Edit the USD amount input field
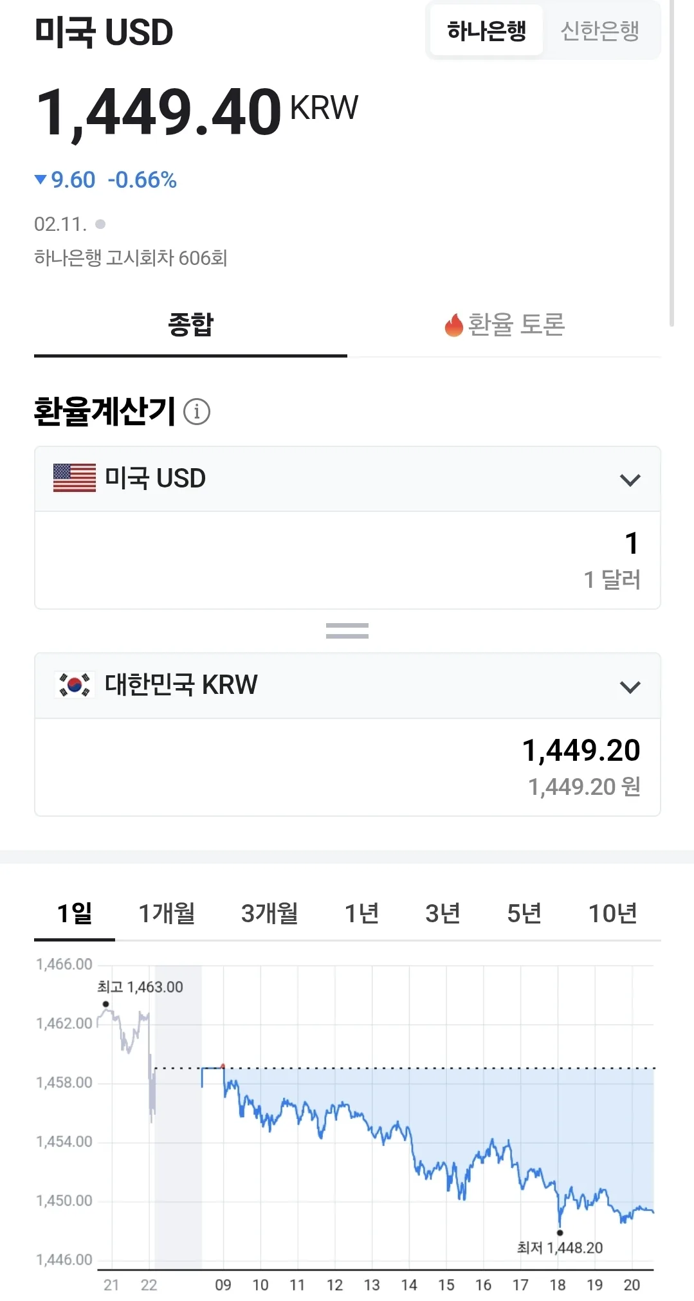Screen dimensions: 694x1301 coord(347,560)
